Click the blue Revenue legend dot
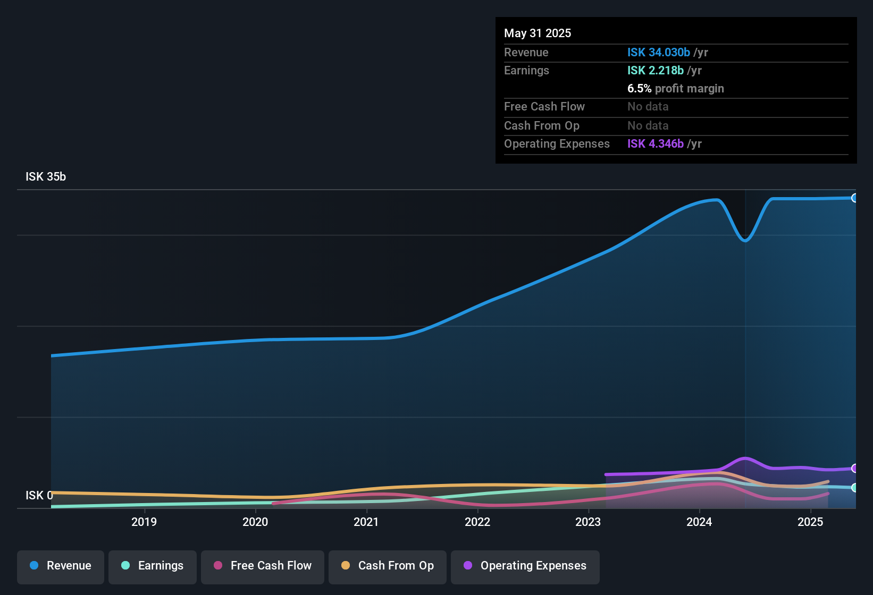 tap(34, 565)
